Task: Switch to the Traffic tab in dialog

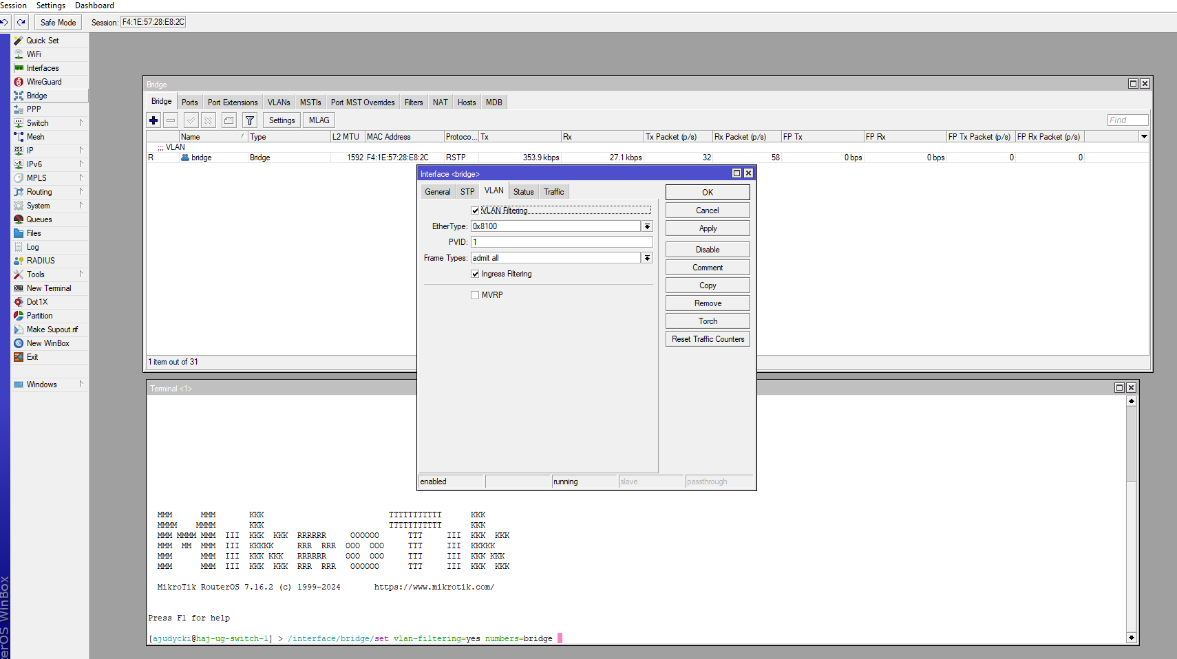Action: [x=554, y=192]
